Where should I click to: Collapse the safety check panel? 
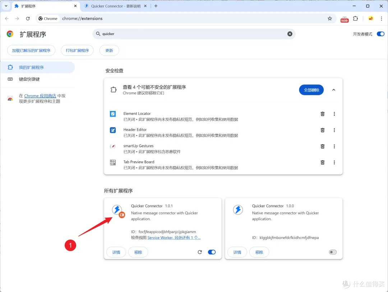click(x=333, y=90)
